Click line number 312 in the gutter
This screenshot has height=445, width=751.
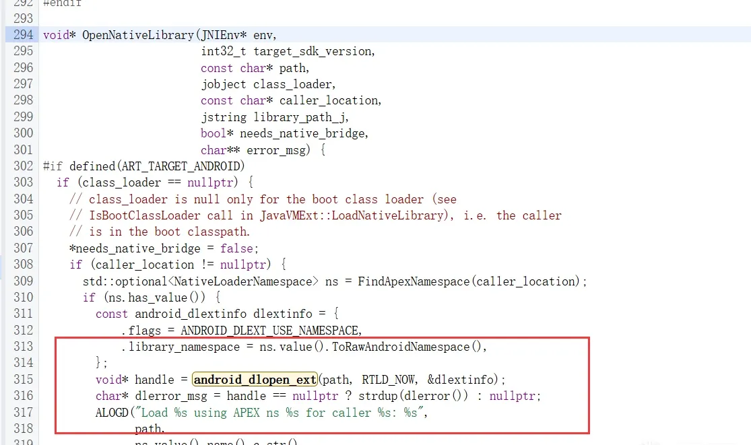pos(24,330)
